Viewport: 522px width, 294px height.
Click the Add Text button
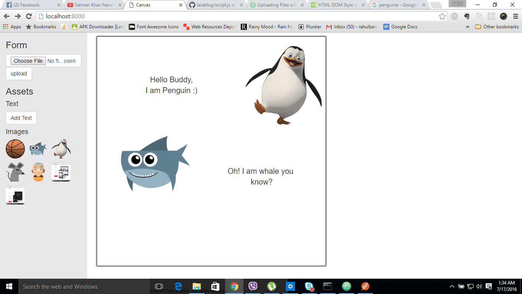point(21,118)
